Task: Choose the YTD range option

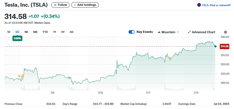Action: click(45, 32)
